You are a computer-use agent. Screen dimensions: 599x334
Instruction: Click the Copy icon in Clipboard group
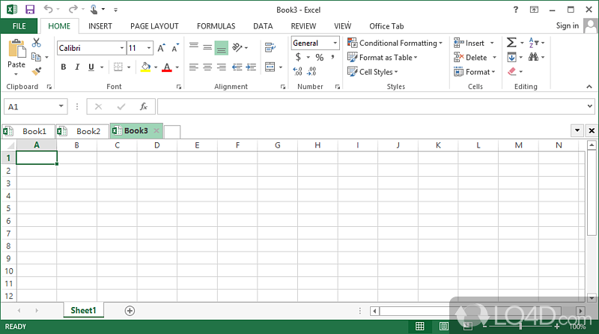tap(36, 57)
